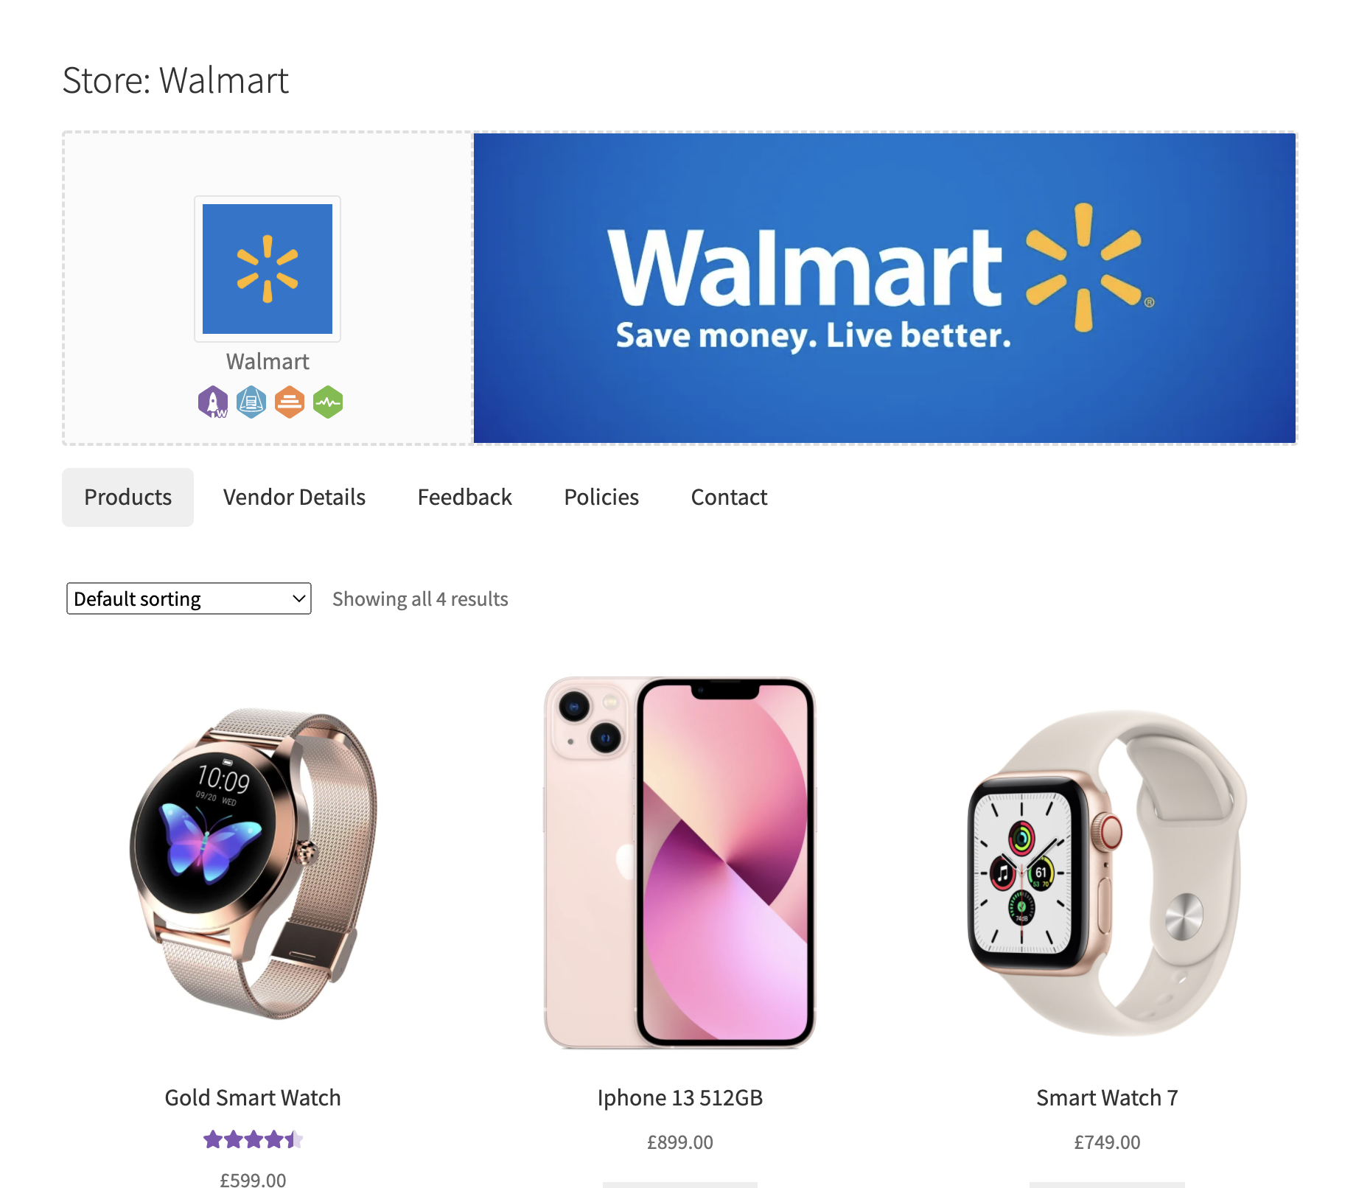
Task: Click the Gold Smart Watch star rating
Action: [253, 1140]
